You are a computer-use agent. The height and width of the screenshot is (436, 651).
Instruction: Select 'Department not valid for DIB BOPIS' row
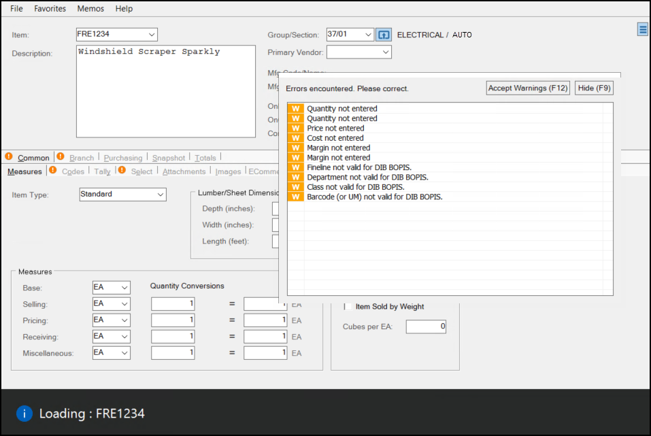coord(450,178)
